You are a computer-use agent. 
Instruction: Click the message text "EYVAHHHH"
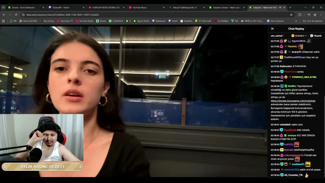tap(300, 66)
